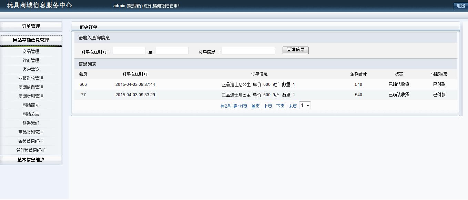The image size is (468, 200).
Task: Expand the 订单管理 sidebar section
Action: 31,26
